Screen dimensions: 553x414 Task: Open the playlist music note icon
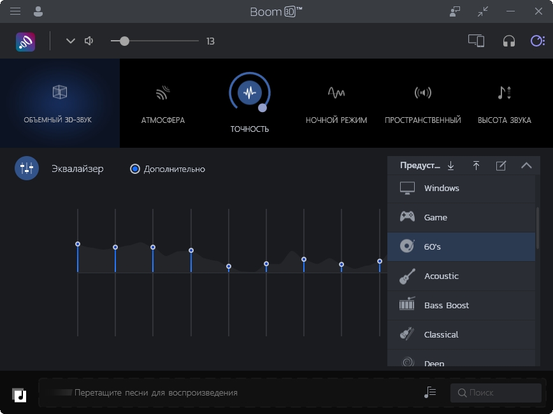pos(430,392)
